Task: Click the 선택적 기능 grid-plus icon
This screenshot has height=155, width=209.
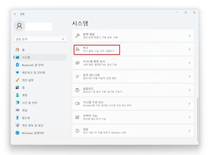Action: [x=77, y=117]
